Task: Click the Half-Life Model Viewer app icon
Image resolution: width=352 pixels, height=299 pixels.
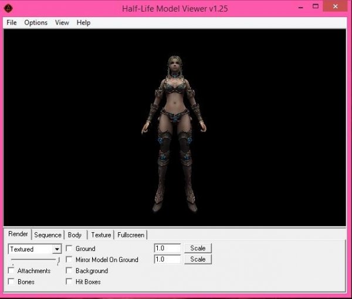Action: pyautogui.click(x=8, y=9)
